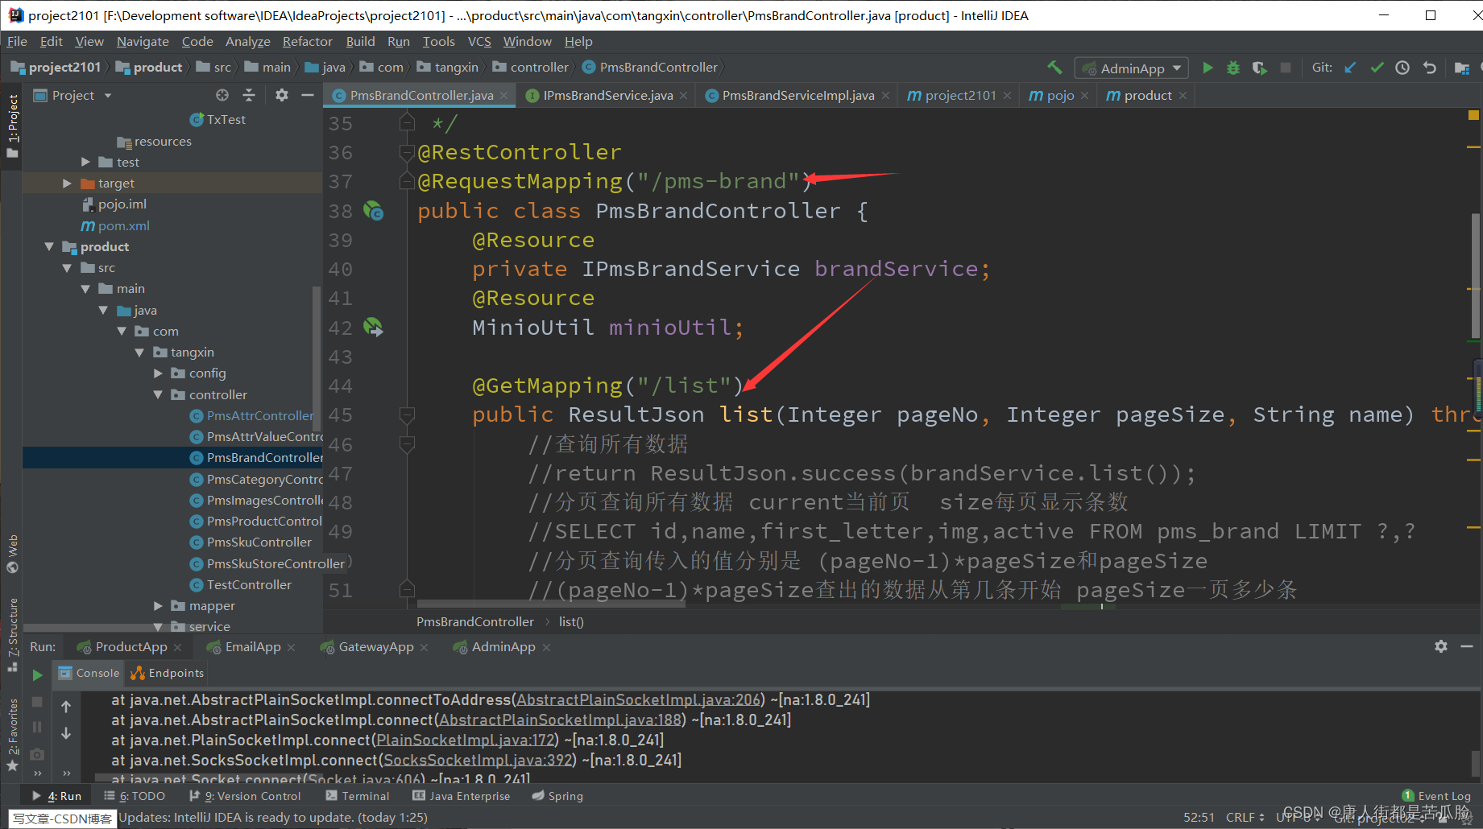Switch to PmsBrandServiceImpl.java tab

pos(798,96)
